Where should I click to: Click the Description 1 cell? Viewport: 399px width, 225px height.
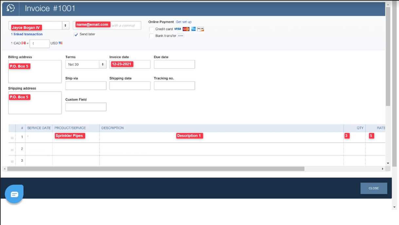(222, 137)
